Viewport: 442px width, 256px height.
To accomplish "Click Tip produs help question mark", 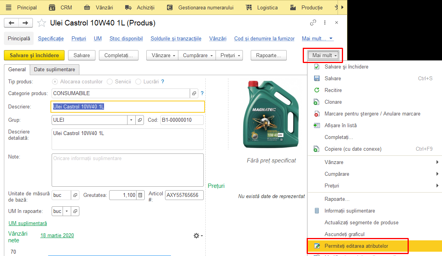I will point(163,81).
